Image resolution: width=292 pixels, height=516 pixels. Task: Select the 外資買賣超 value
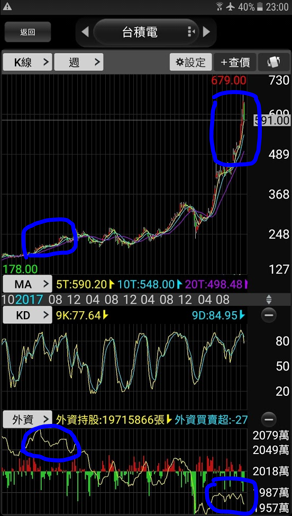[211, 419]
